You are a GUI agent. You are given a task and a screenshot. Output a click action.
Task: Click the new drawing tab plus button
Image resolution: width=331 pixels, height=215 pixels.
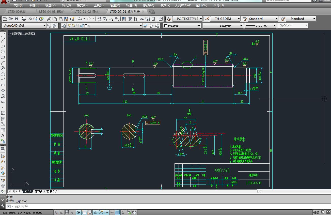(x=152, y=12)
